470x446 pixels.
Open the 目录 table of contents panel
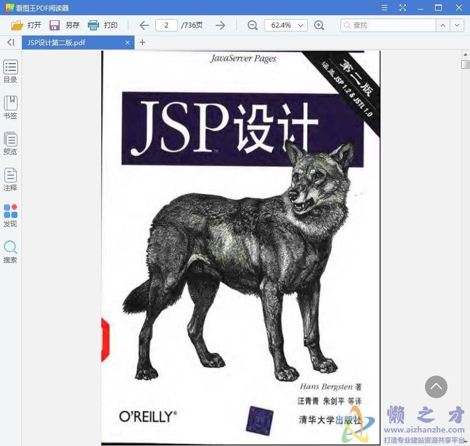click(x=11, y=72)
